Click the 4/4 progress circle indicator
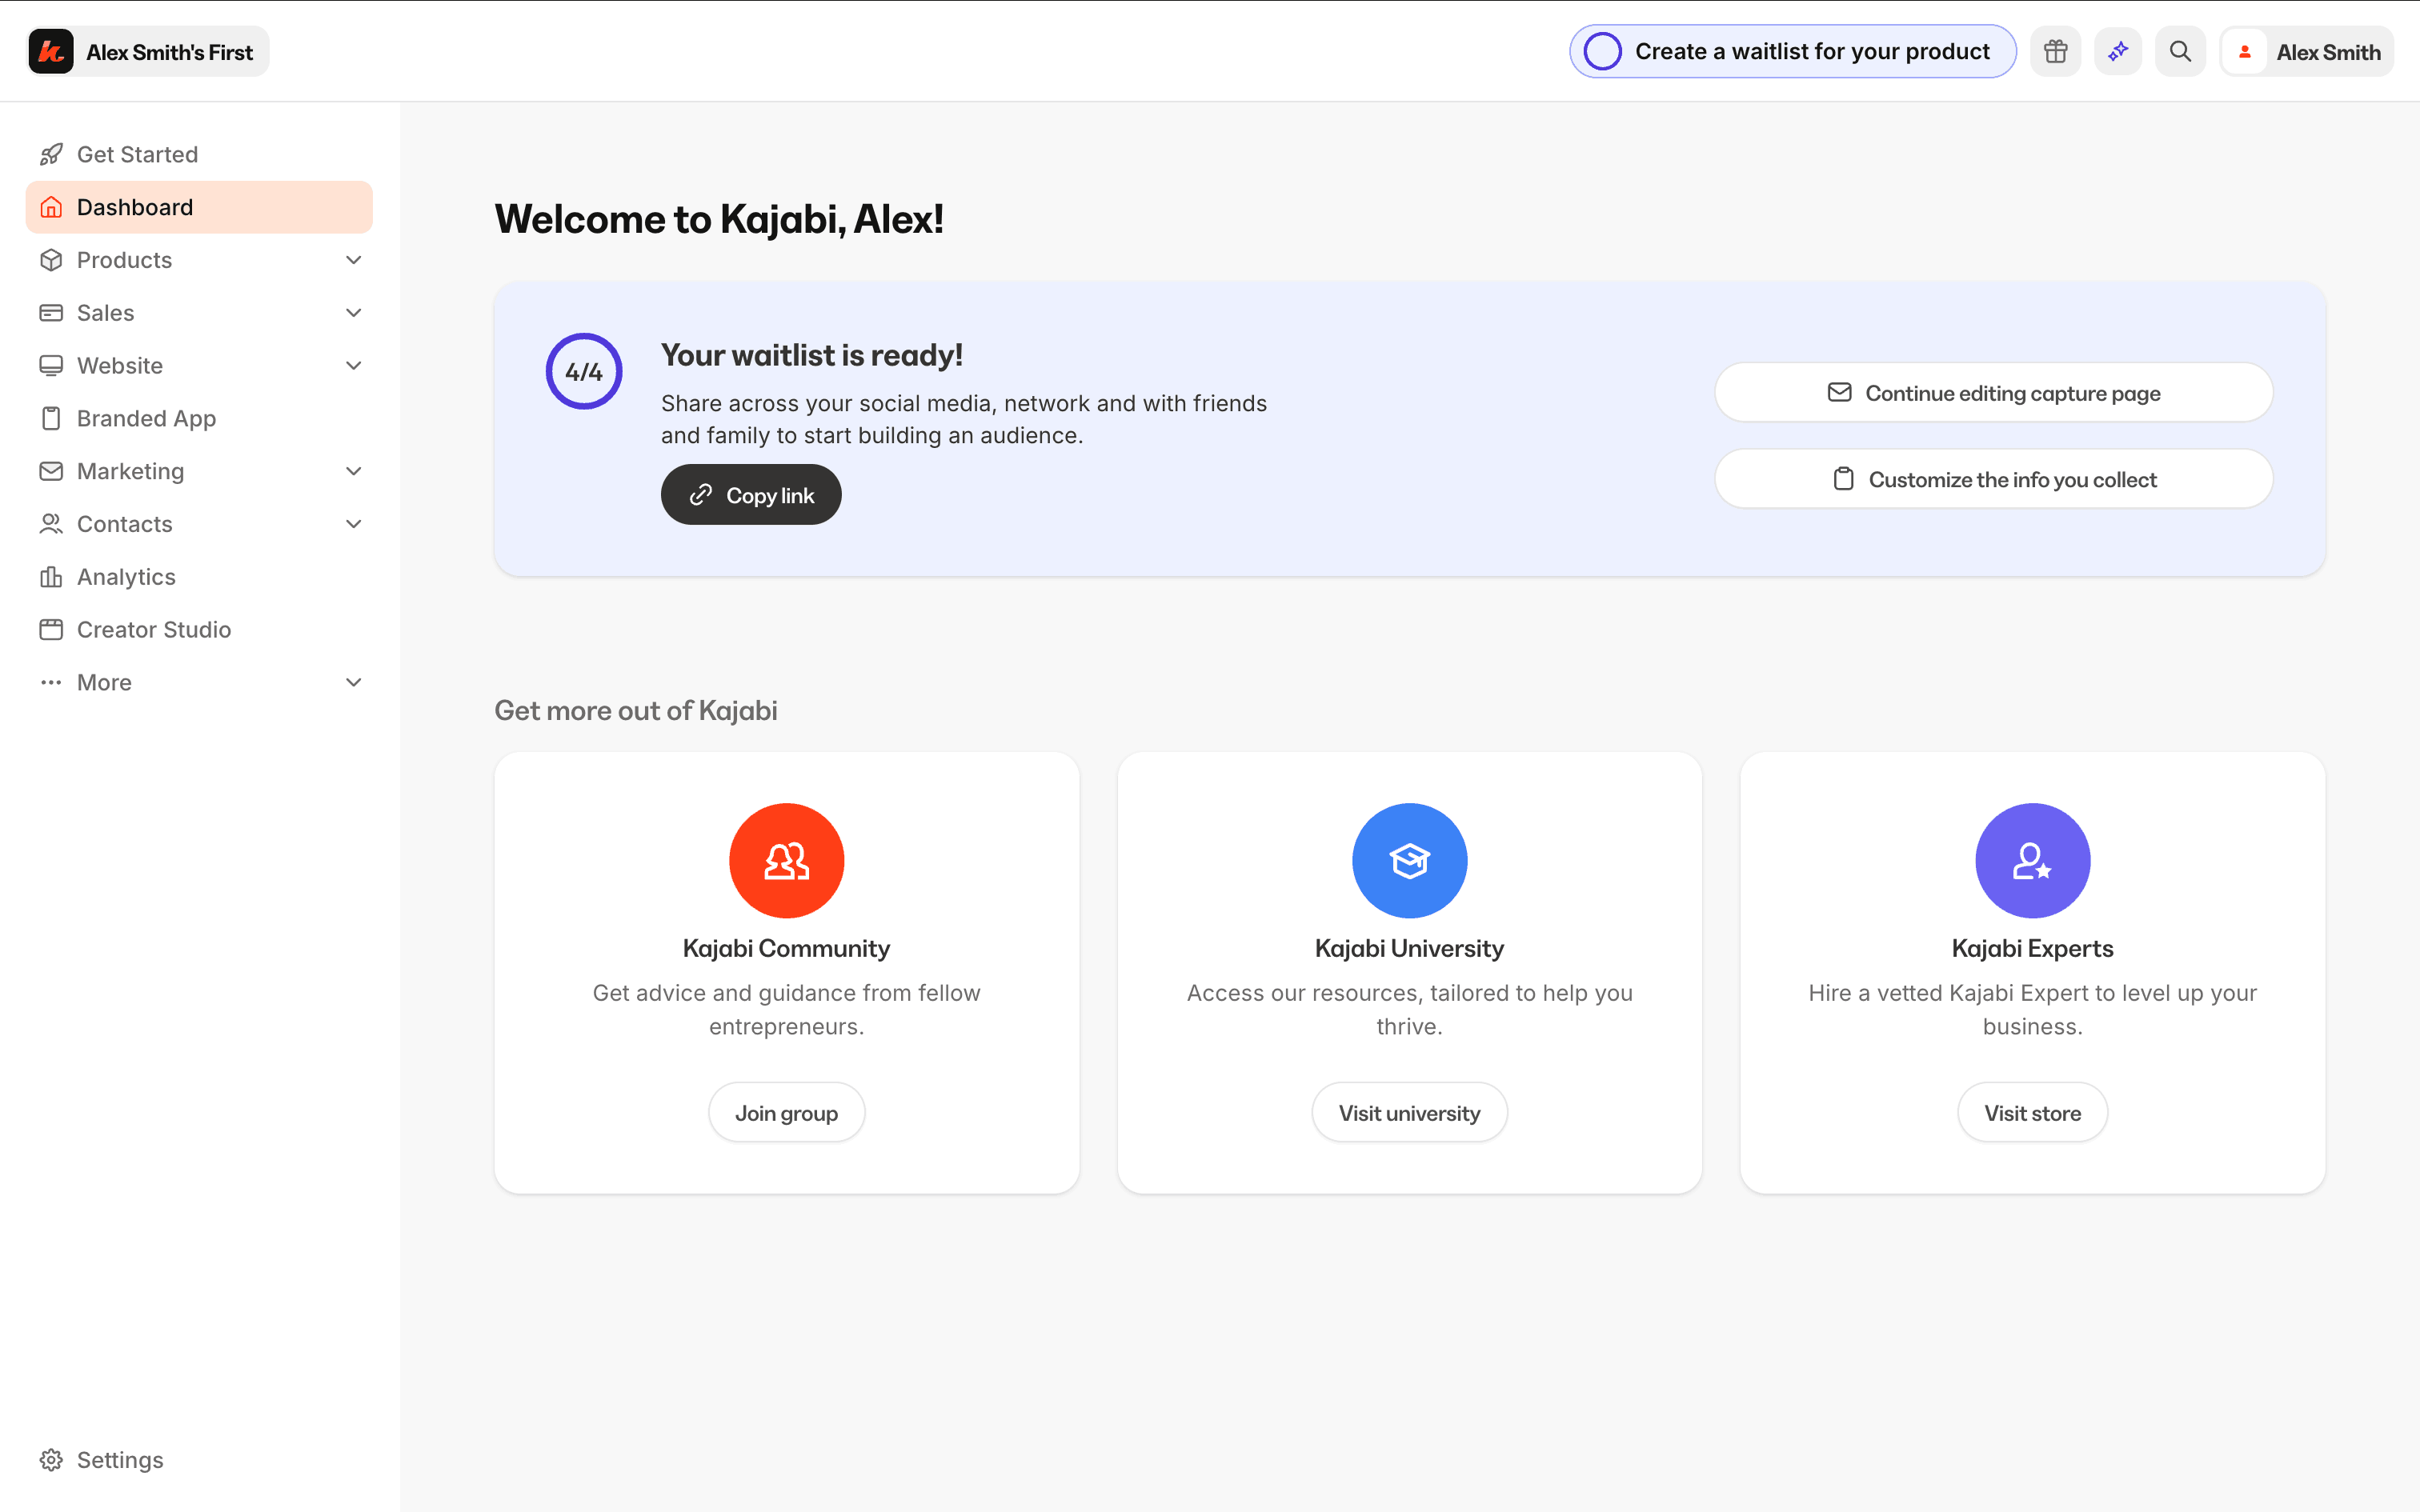Screen dimensions: 2420x1512 (x=584, y=370)
